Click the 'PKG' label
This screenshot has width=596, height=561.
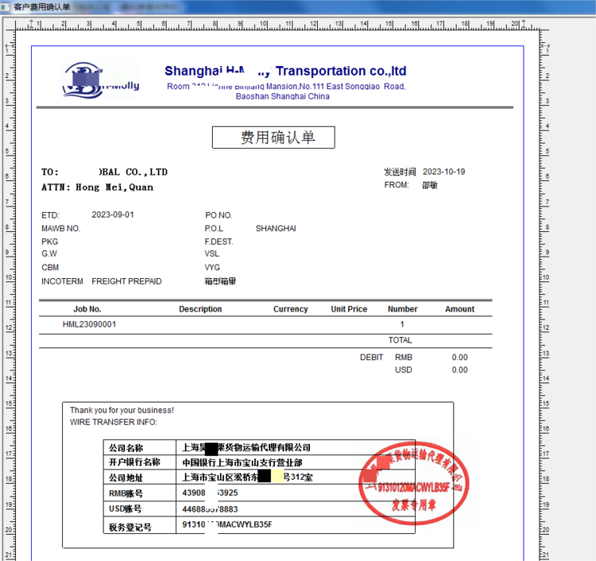click(50, 242)
